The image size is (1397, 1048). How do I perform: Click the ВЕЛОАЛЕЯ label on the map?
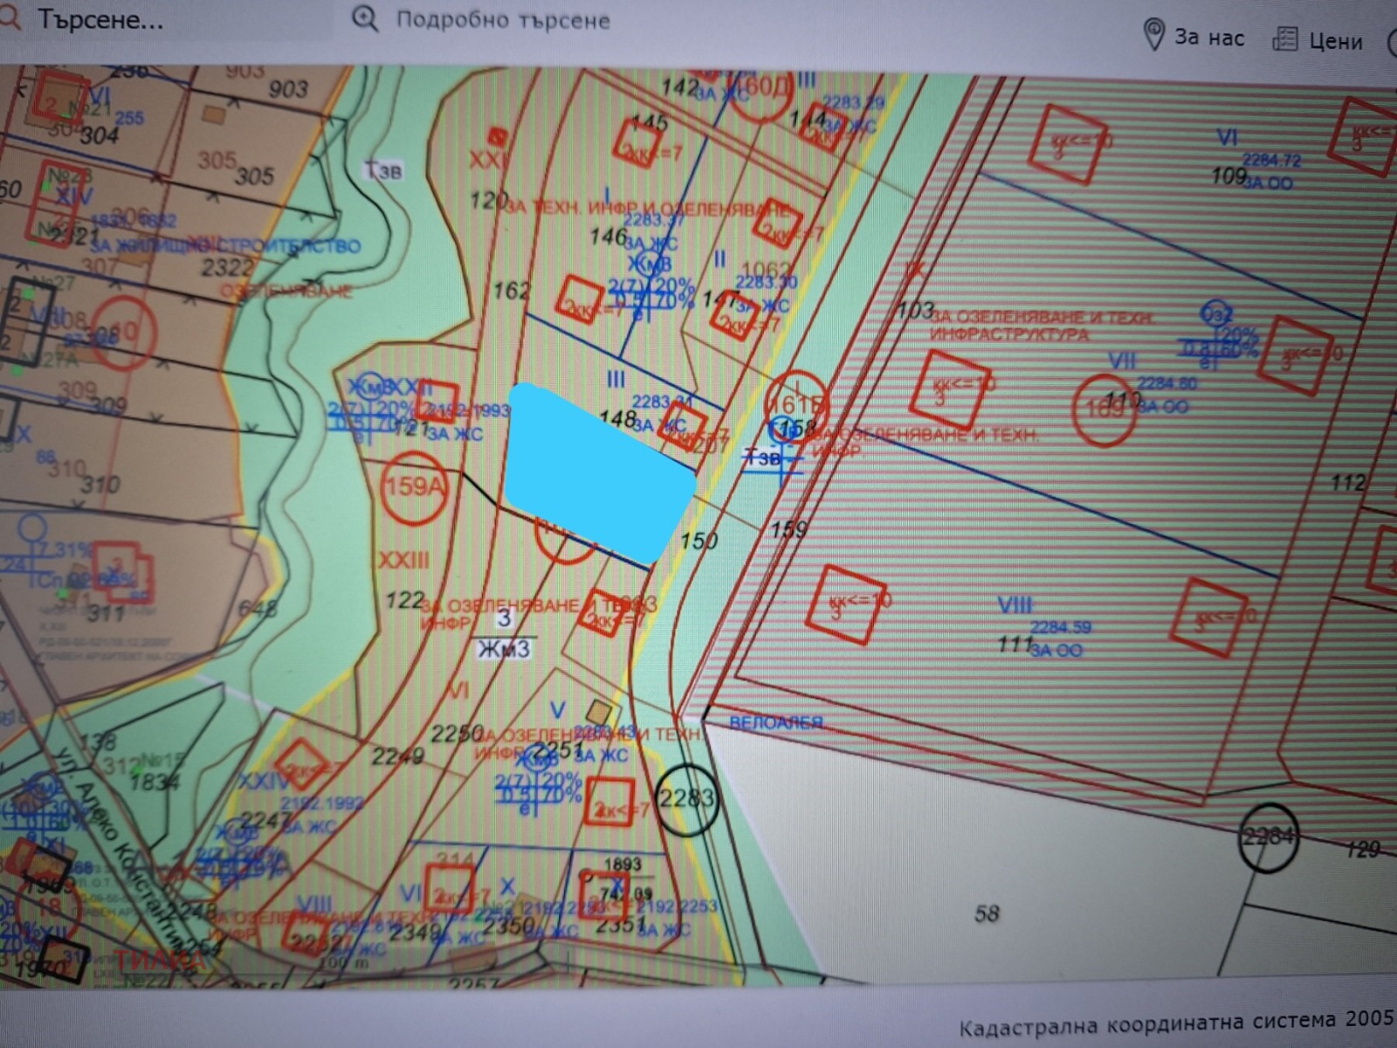(775, 722)
